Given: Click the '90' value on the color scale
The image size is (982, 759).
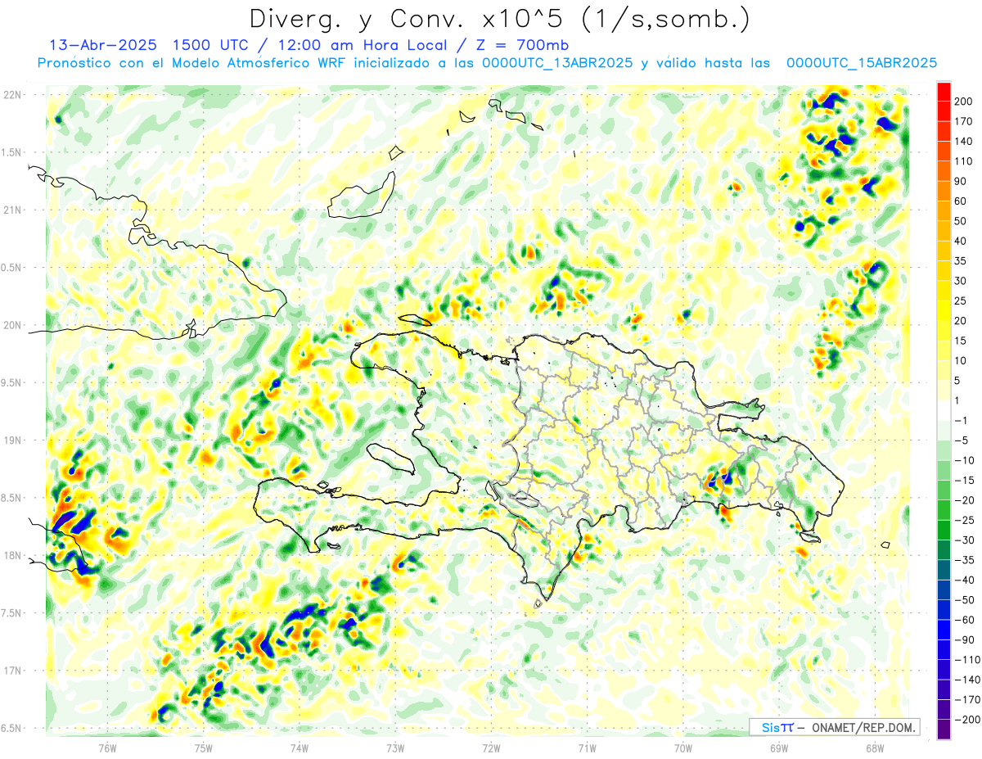Looking at the screenshot, I should [x=961, y=181].
